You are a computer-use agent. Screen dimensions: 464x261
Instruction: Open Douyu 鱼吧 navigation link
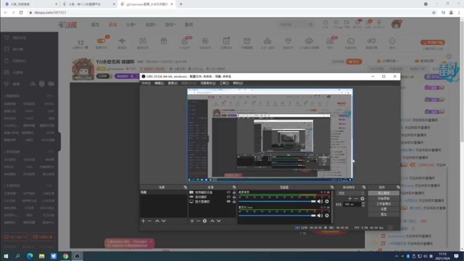pyautogui.click(x=189, y=24)
